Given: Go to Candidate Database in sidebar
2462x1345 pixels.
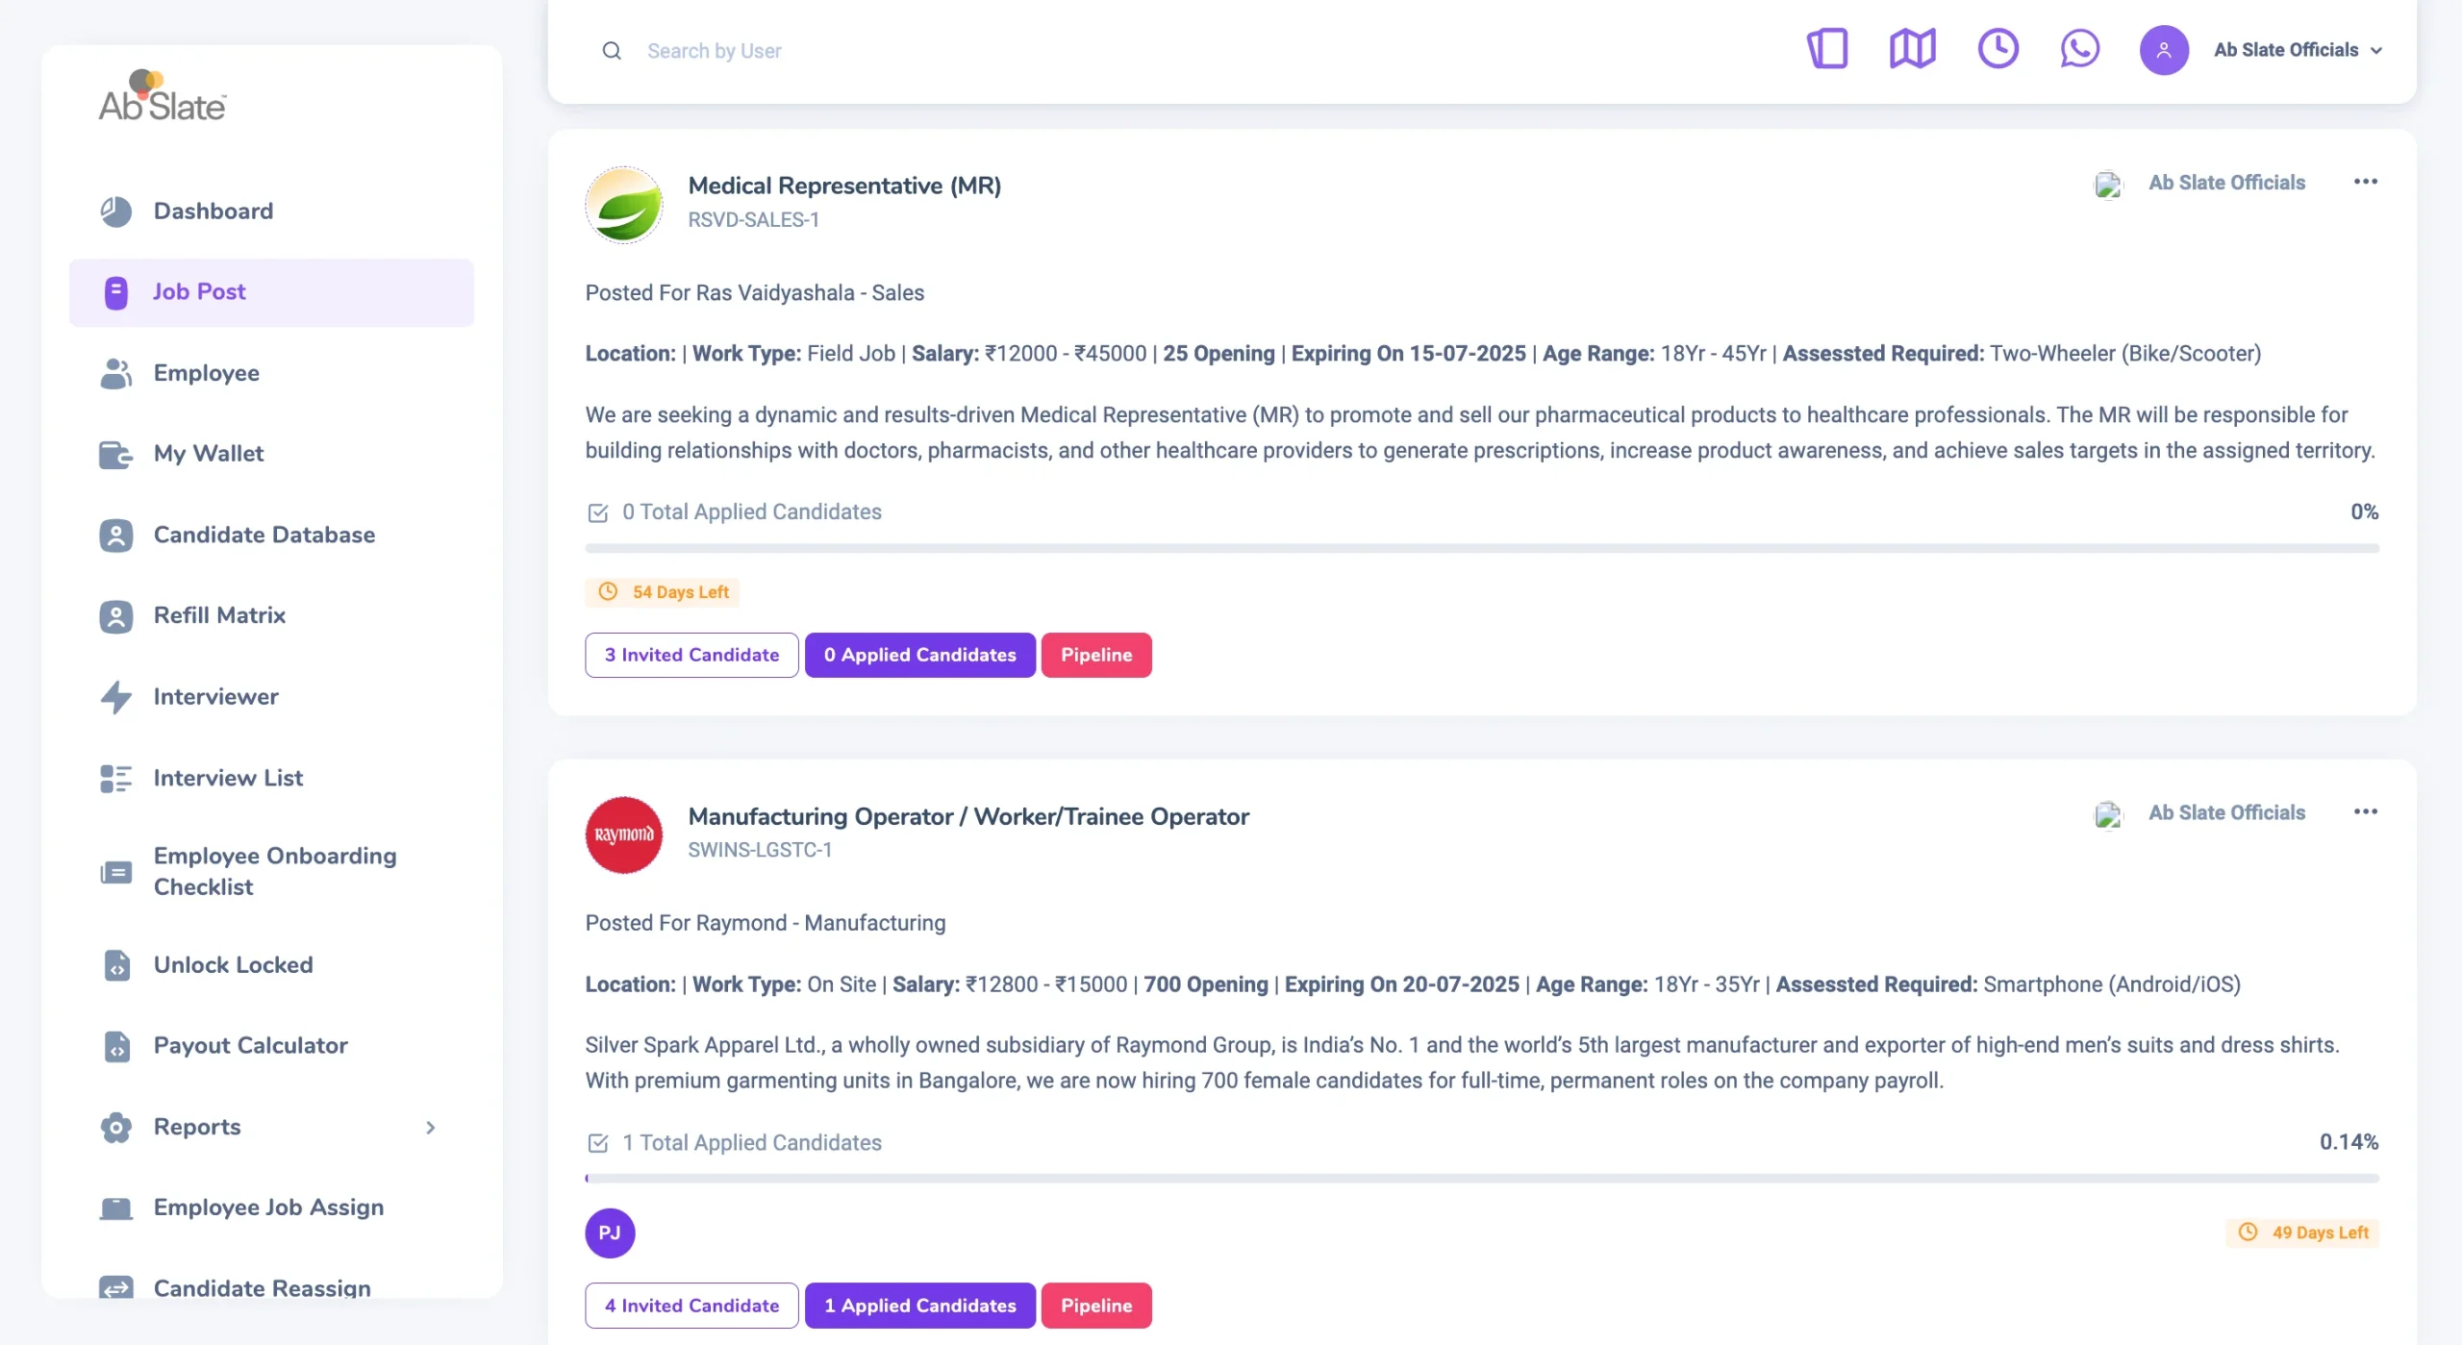Looking at the screenshot, I should tap(264, 535).
